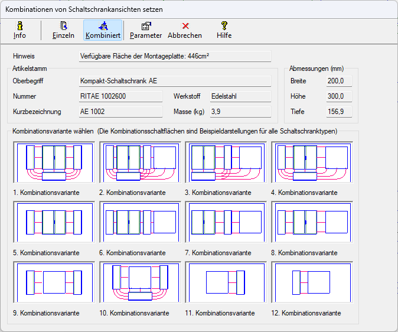Pick the 6. Kombinationsvariante thumbnail

pos(140,223)
